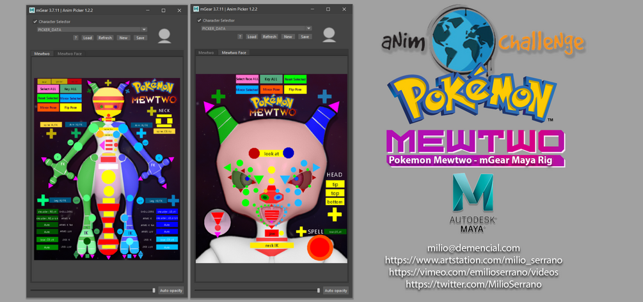Click large yellow plus under HEAD buttons
The image size is (643, 302).
coord(335,215)
